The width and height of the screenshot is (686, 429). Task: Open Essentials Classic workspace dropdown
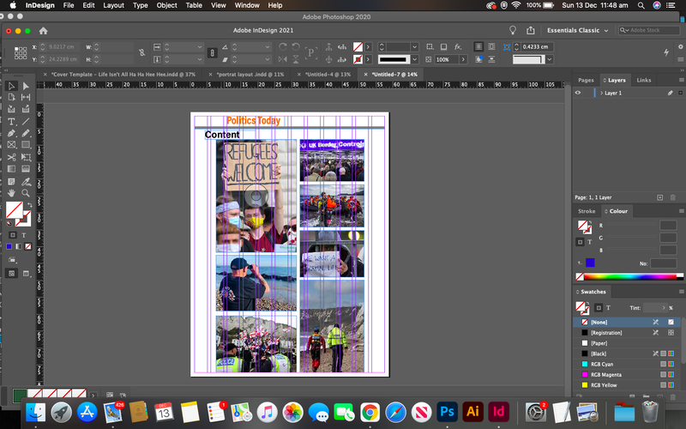[577, 30]
